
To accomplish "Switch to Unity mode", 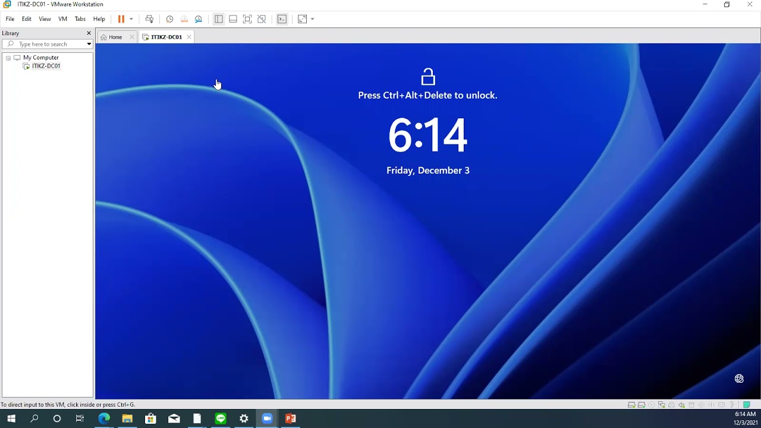I will tap(262, 19).
